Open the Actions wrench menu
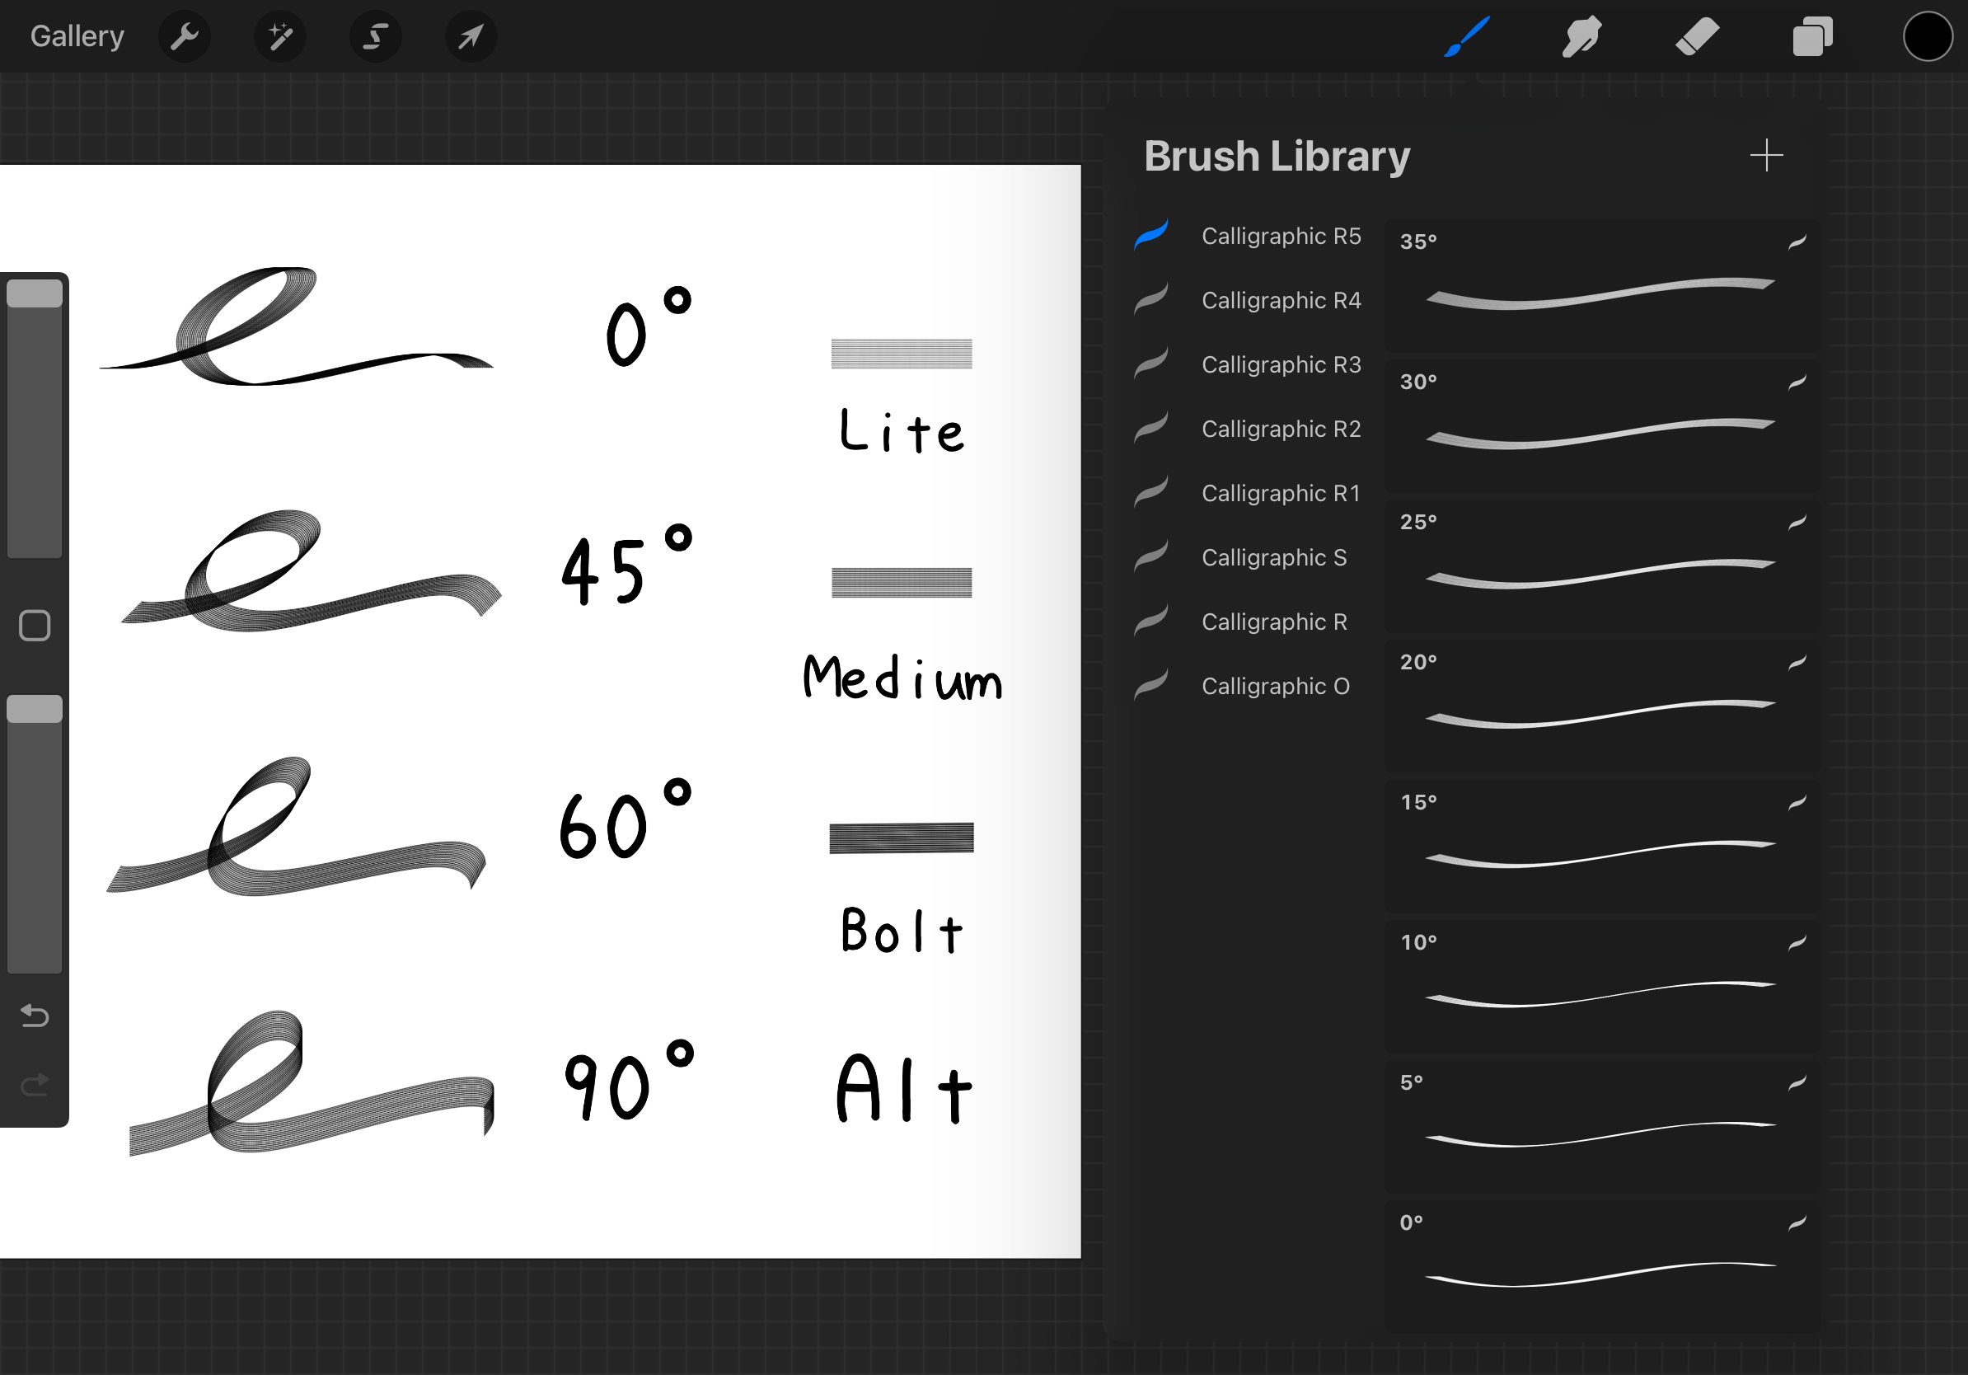 pos(185,37)
